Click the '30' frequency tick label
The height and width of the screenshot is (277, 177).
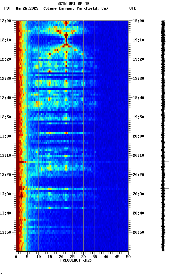click(83, 257)
